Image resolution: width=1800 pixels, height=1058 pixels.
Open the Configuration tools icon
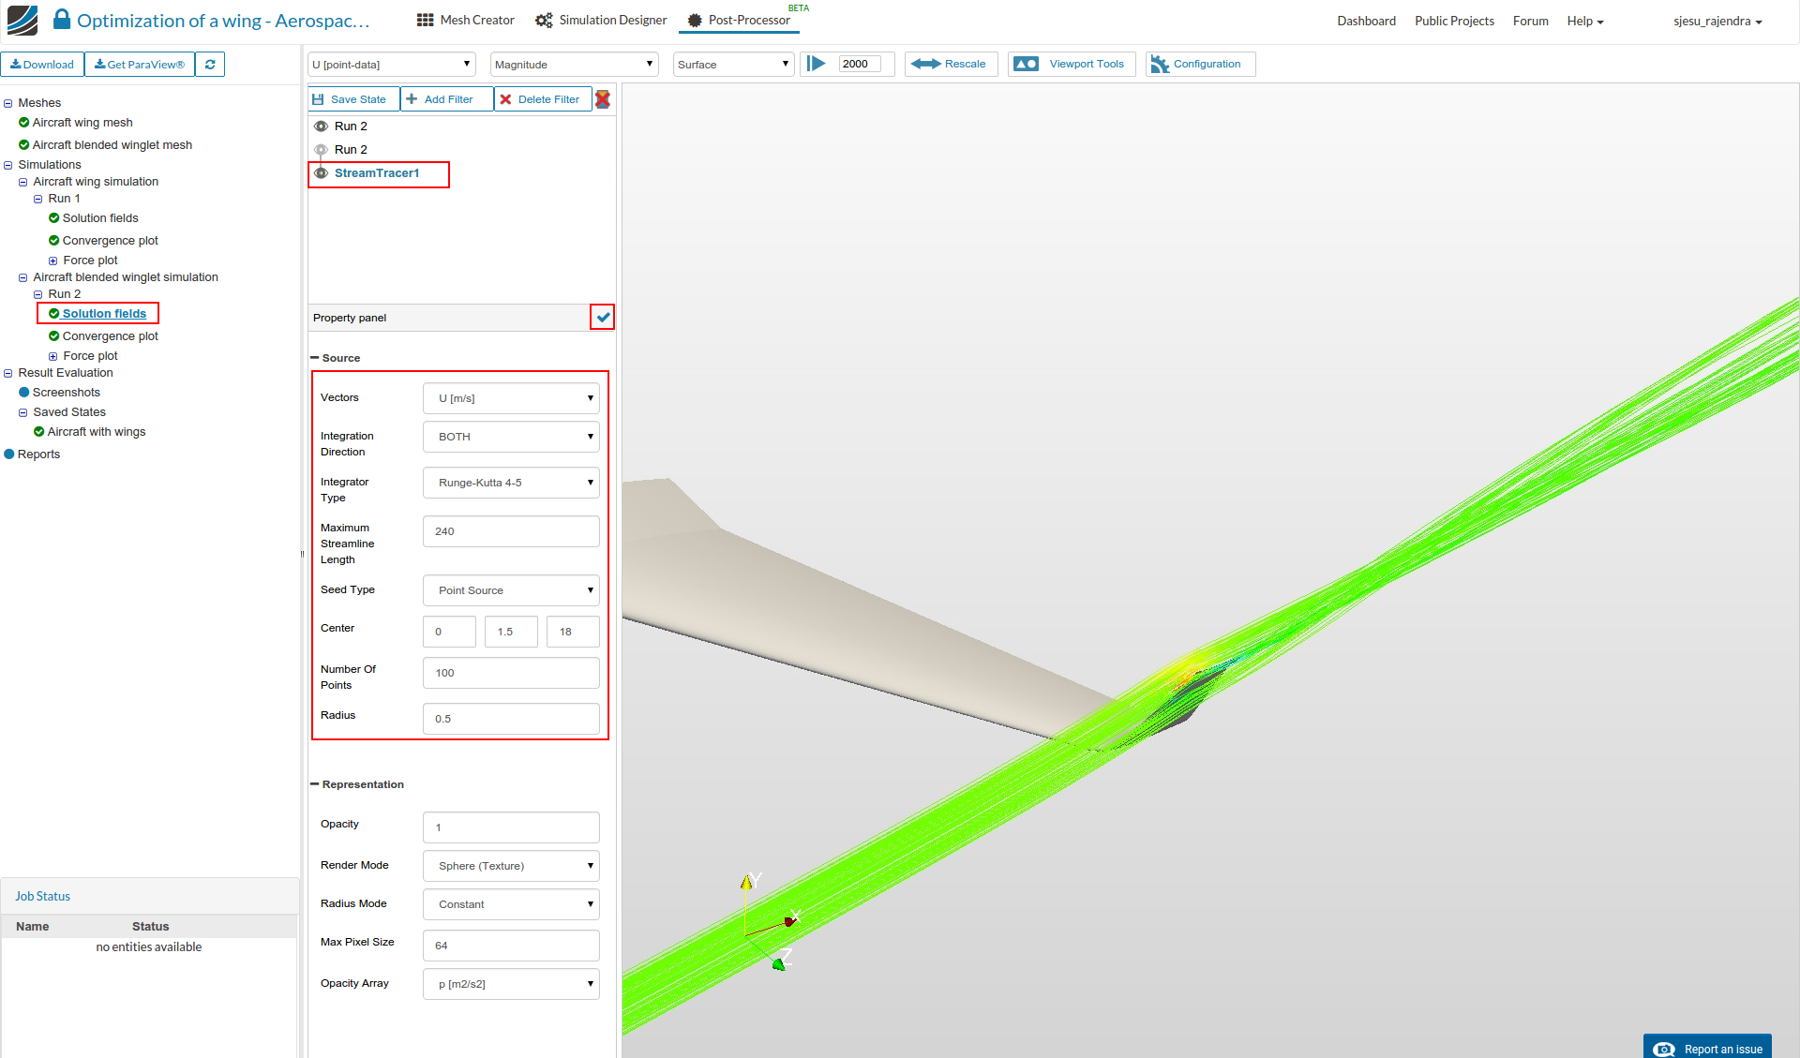pyautogui.click(x=1160, y=64)
